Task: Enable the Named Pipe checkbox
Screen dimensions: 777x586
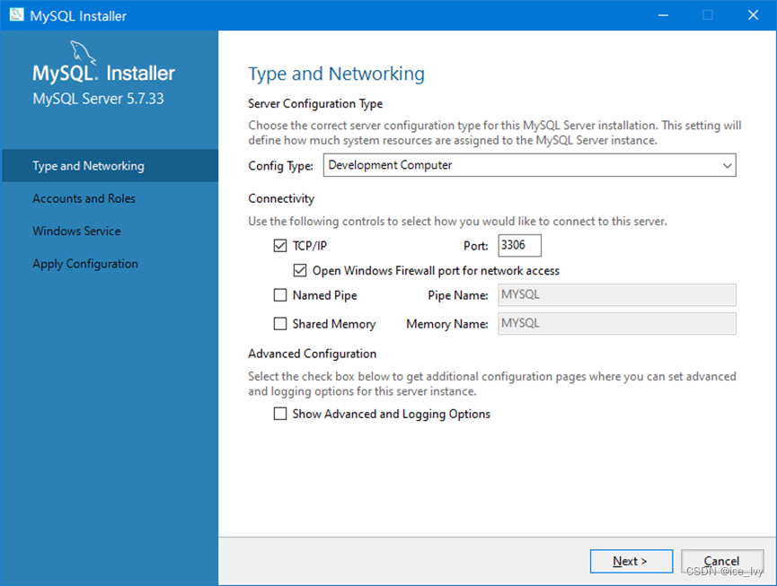Action: [280, 295]
